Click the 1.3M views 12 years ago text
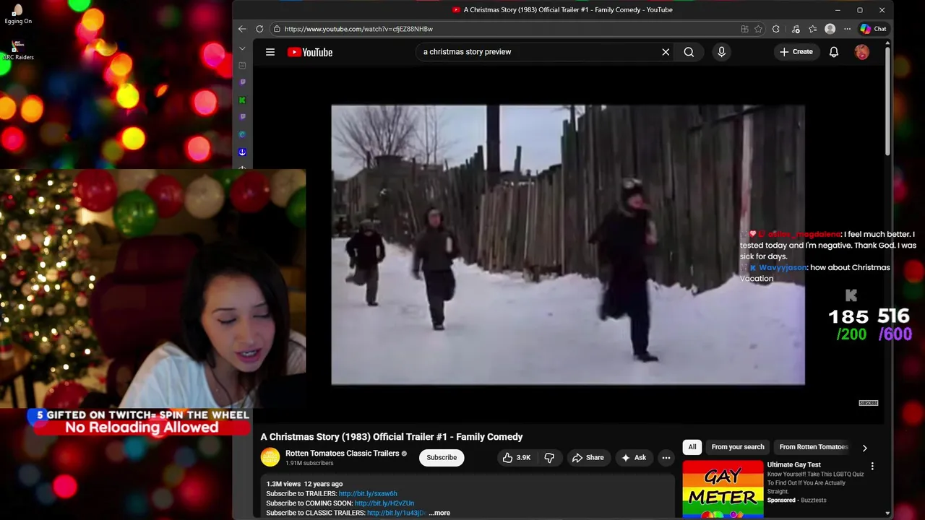Image resolution: width=925 pixels, height=520 pixels. coord(304,484)
